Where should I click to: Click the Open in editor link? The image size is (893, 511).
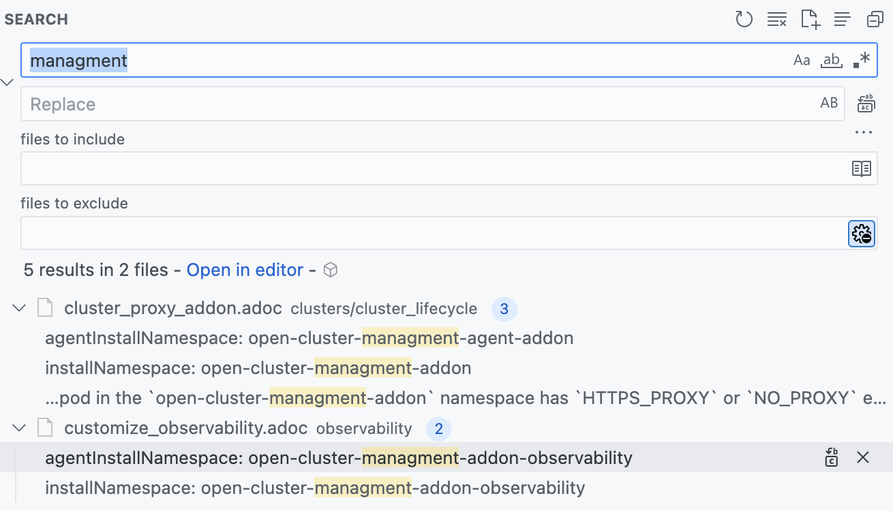point(245,270)
